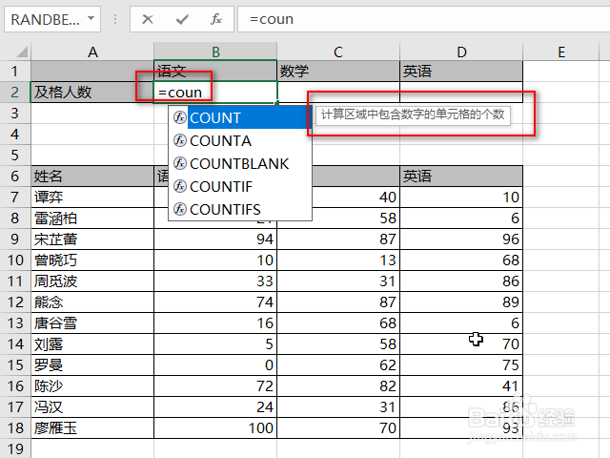Click 宋芷蕾's 英语 score 96
The image size is (610, 458).
click(461, 239)
